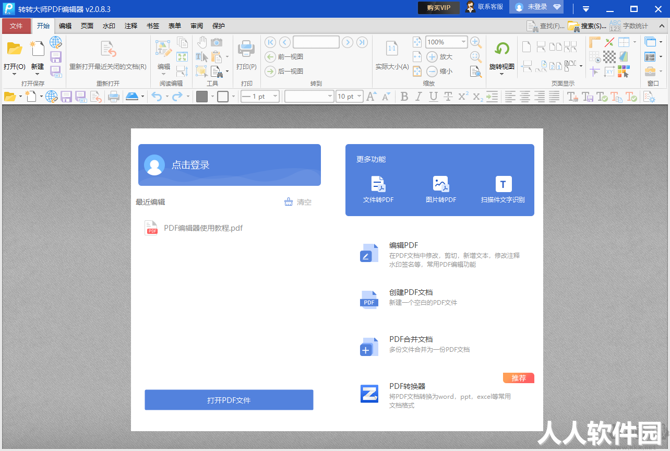Click the ribbon print button
Screen dimensions: 670x451
pyautogui.click(x=246, y=56)
